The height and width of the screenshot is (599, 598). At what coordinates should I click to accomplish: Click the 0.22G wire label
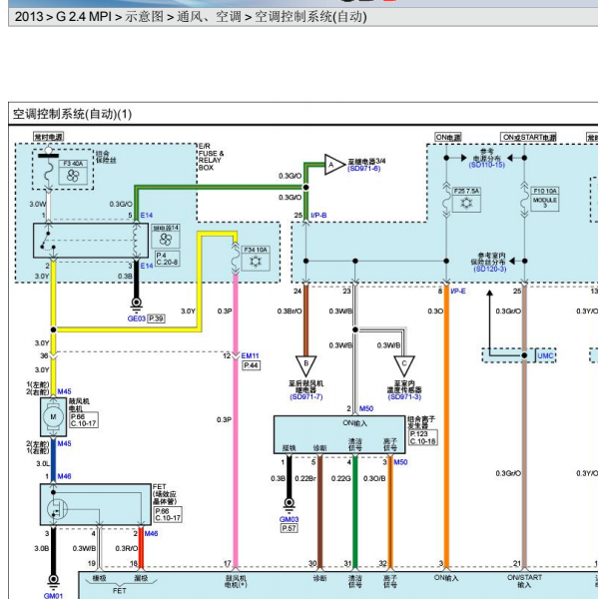click(x=340, y=478)
